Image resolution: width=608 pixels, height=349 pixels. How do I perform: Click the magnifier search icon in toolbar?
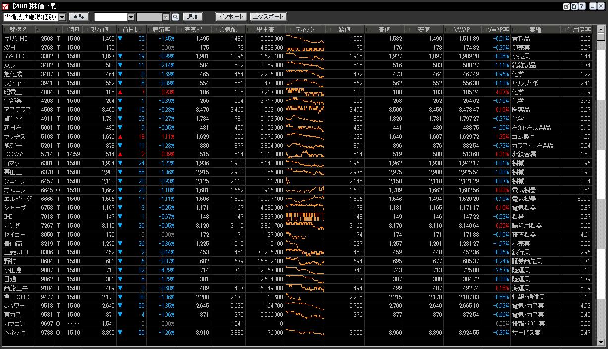[x=175, y=17]
